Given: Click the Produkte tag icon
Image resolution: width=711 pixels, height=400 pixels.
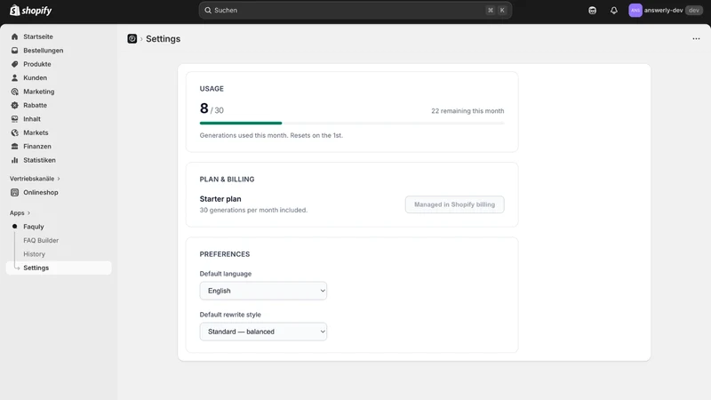Looking at the screenshot, I should click(14, 64).
